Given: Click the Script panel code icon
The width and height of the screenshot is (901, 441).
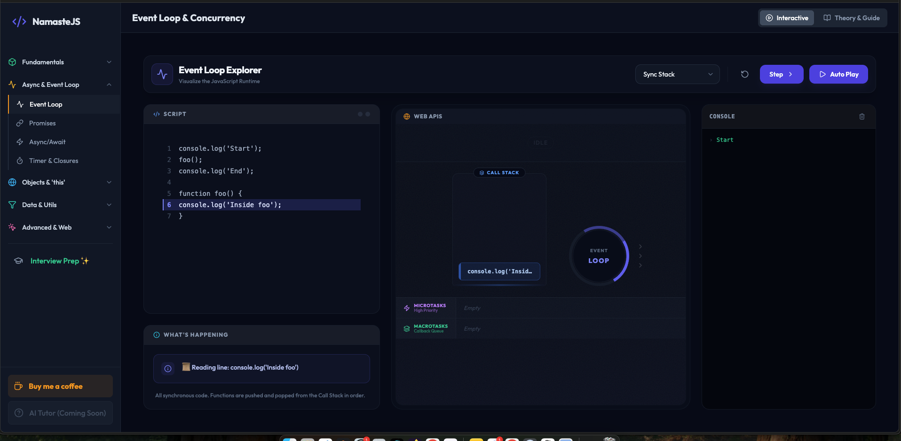Looking at the screenshot, I should (157, 114).
